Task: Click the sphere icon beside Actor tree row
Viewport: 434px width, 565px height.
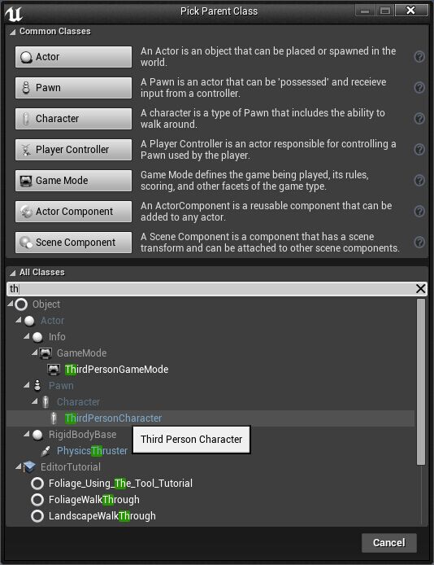Action: (x=29, y=321)
